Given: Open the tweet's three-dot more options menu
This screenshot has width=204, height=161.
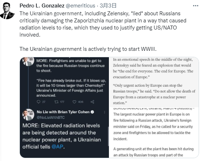Looking at the screenshot, I should coord(195,6).
